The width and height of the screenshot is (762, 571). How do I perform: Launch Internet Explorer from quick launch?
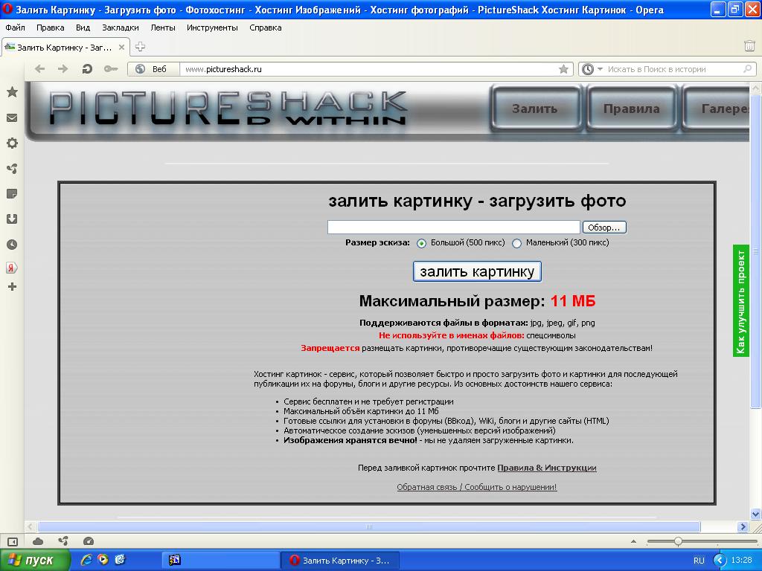click(86, 560)
